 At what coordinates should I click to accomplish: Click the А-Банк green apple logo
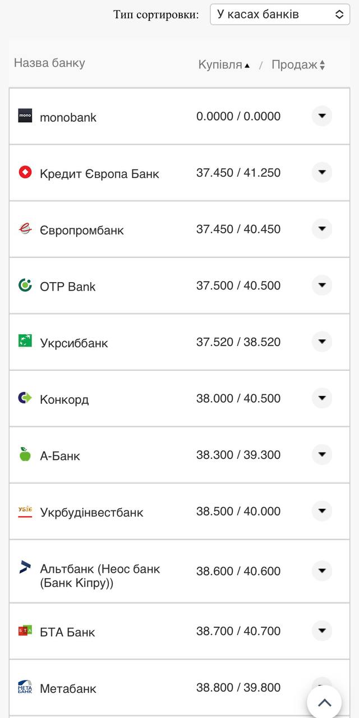point(25,455)
